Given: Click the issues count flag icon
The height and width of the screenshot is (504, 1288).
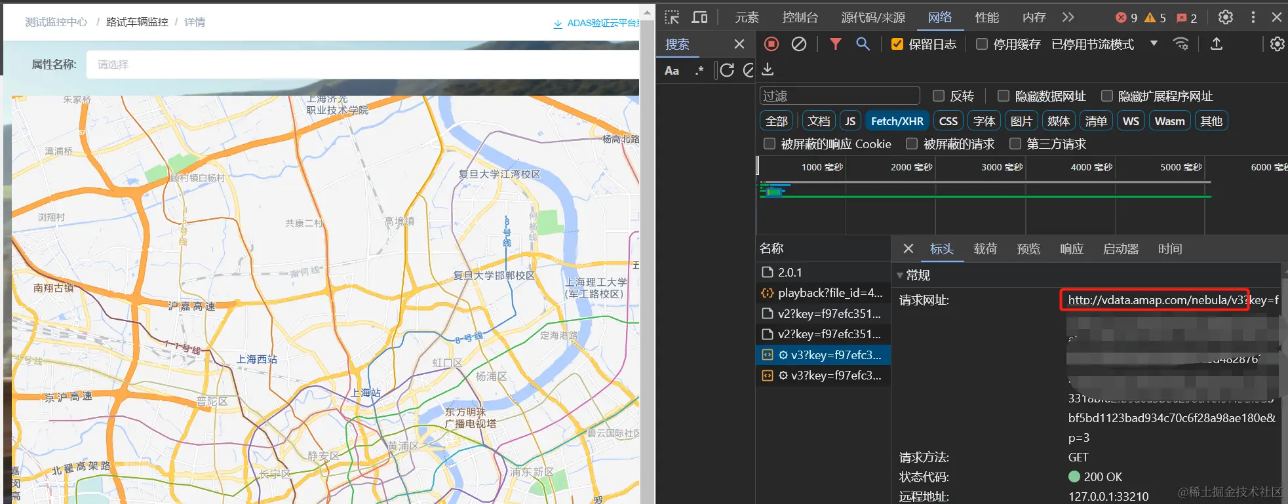Looking at the screenshot, I should 1182,18.
